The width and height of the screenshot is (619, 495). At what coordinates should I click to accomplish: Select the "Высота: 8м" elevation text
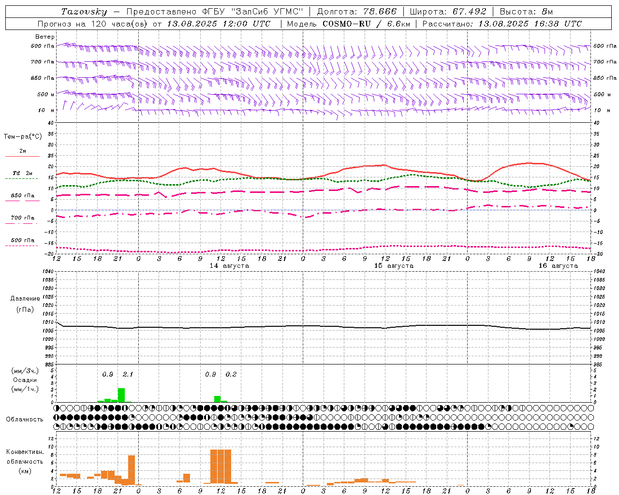click(x=526, y=12)
